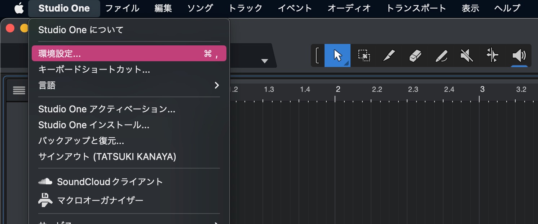Select the Paint pencil tool
The width and height of the screenshot is (538, 224).
(x=441, y=55)
